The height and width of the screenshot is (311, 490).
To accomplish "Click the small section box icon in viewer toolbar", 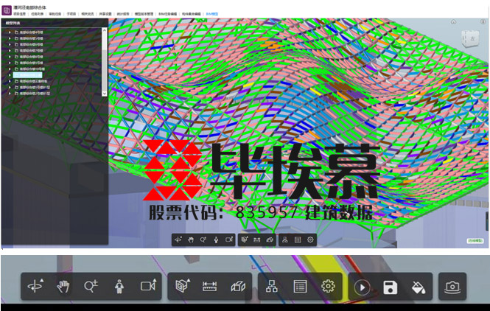I will pyautogui.click(x=245, y=240).
